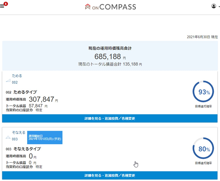Click the 002 number under ためる
This screenshot has width=220, height=181.
15,82
